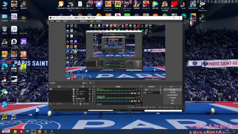Open the OBS Studio desktop shortcut
This screenshot has width=238, height=134.
click(90, 5)
